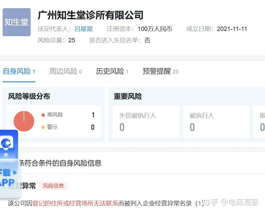Click the 风险信息 tag

(53, 186)
